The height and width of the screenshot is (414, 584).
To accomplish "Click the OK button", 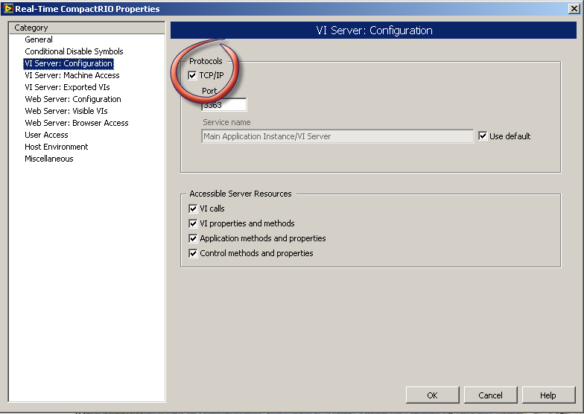I will point(432,395).
